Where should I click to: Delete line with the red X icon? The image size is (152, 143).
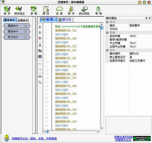coord(40,38)
